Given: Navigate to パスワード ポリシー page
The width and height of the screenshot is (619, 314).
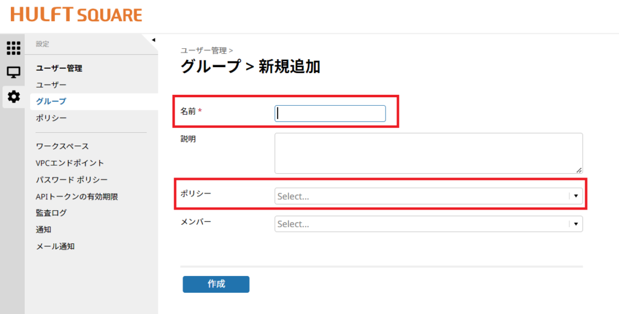Looking at the screenshot, I should click(71, 180).
